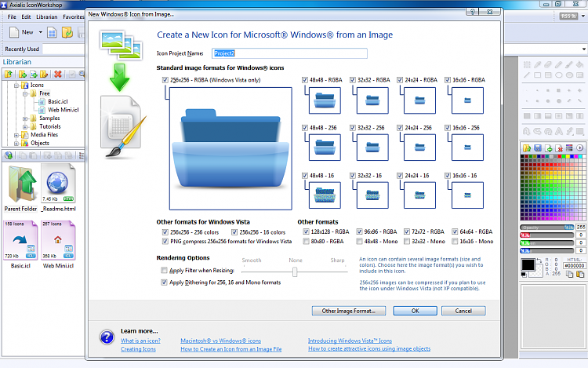This screenshot has height=368, width=588.
Task: Collapse the Icons tree node
Action: (16, 86)
